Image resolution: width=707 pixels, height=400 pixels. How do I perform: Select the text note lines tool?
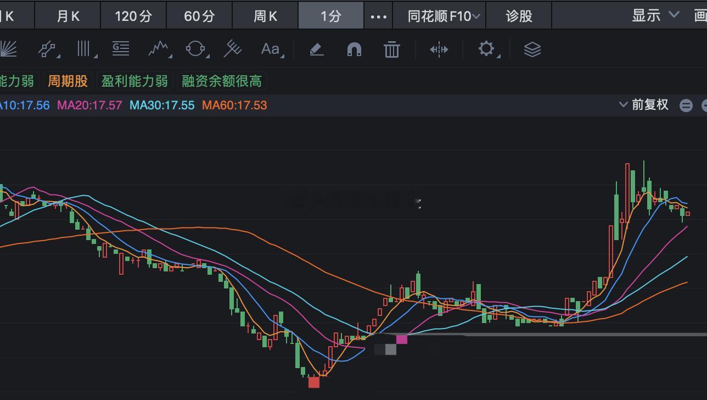[x=121, y=49]
